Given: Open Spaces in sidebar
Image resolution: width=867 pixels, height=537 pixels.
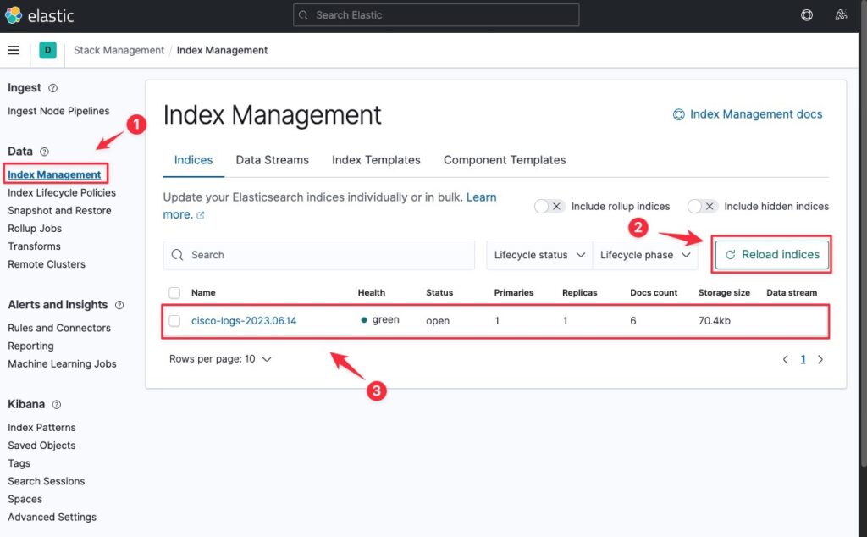Looking at the screenshot, I should pos(25,500).
